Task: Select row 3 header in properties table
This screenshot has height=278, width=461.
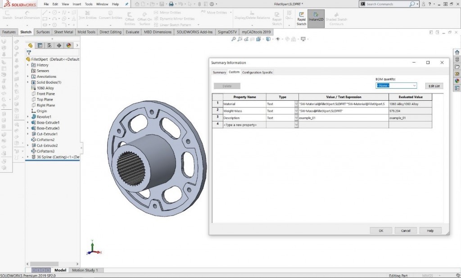Action: (217, 118)
